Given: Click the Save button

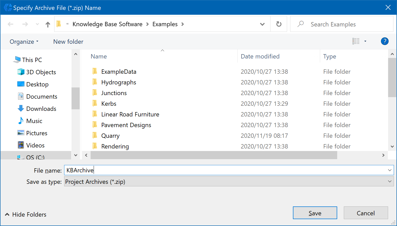Looking at the screenshot, I should [x=315, y=213].
